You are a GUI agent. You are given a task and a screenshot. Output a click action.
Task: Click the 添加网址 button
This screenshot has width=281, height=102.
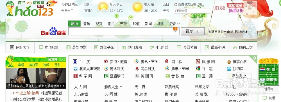pos(239,76)
